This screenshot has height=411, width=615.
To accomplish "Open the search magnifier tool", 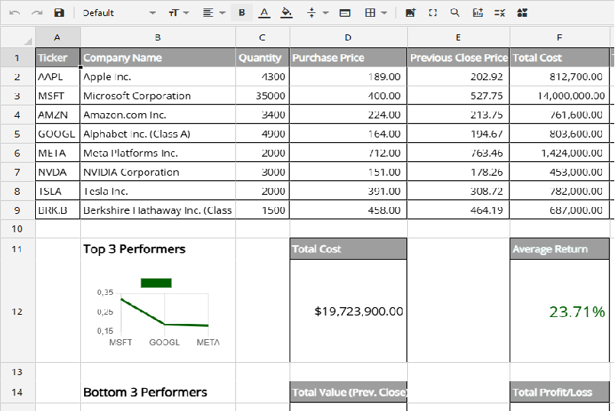I will coord(455,13).
